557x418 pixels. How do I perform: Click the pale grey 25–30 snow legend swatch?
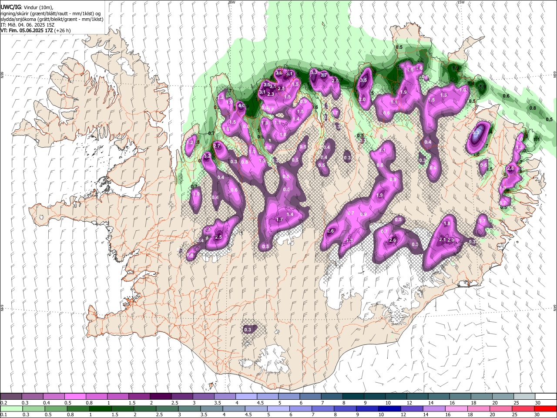click(524, 397)
